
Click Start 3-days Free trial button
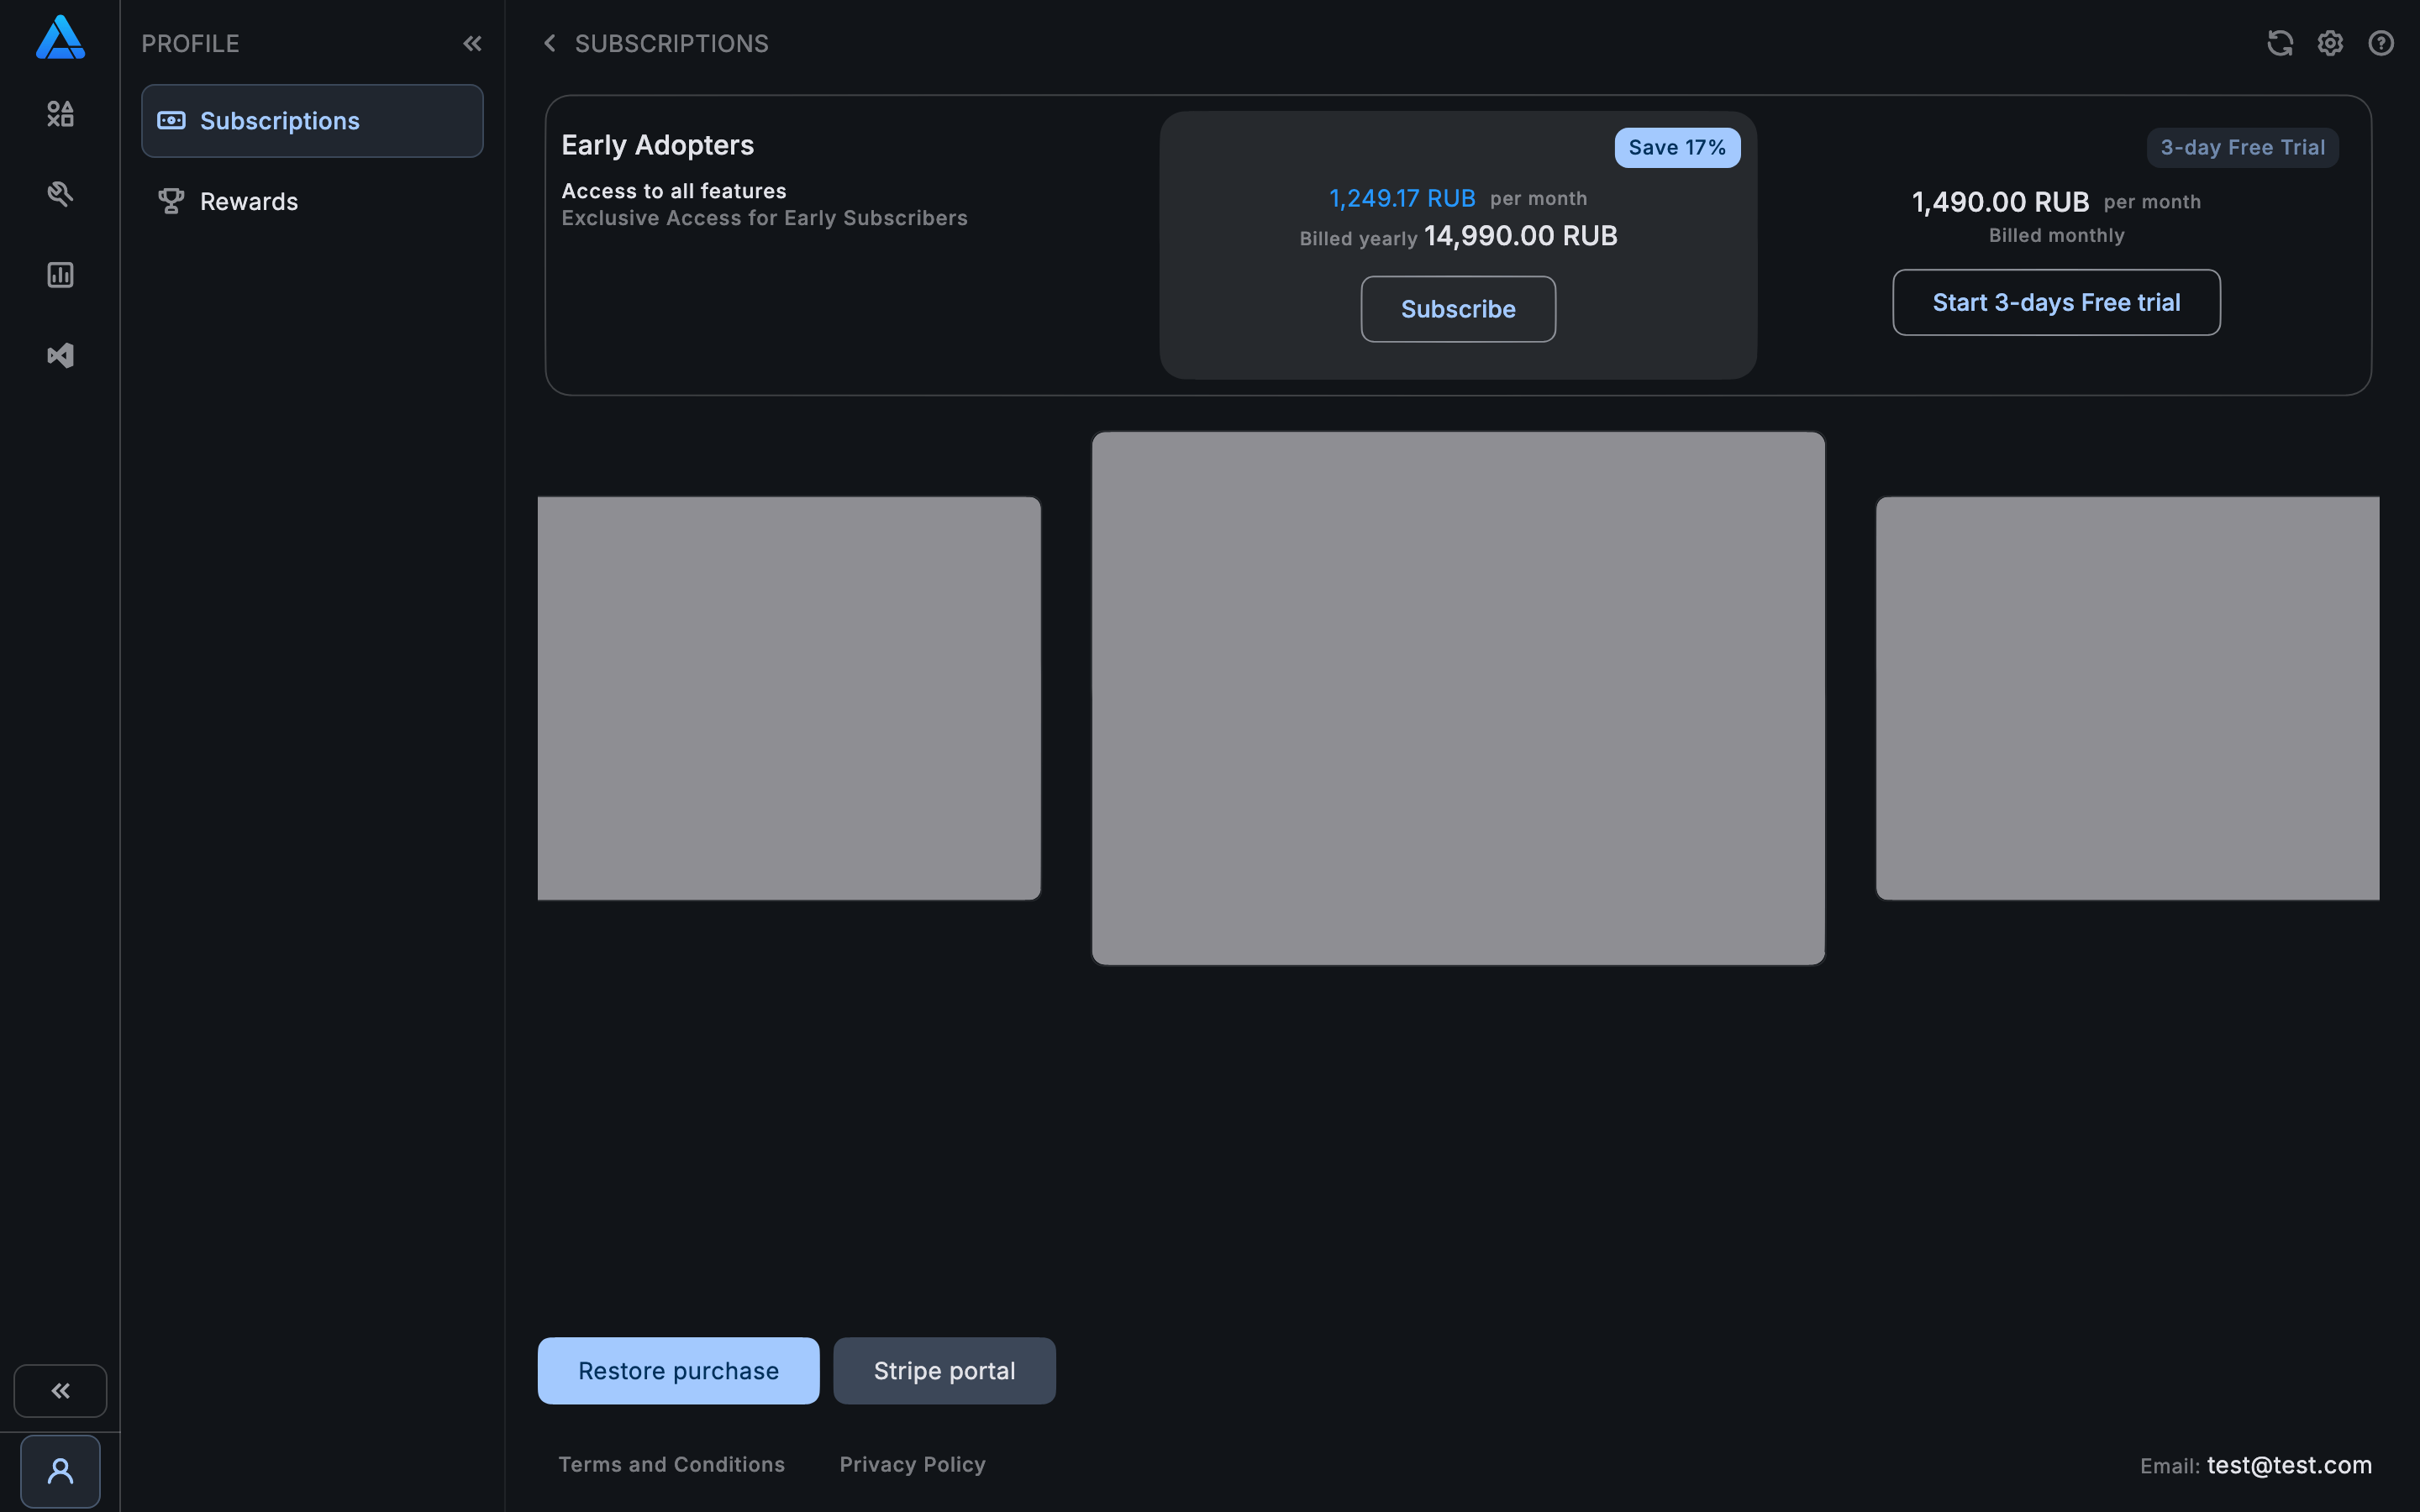pos(2055,302)
